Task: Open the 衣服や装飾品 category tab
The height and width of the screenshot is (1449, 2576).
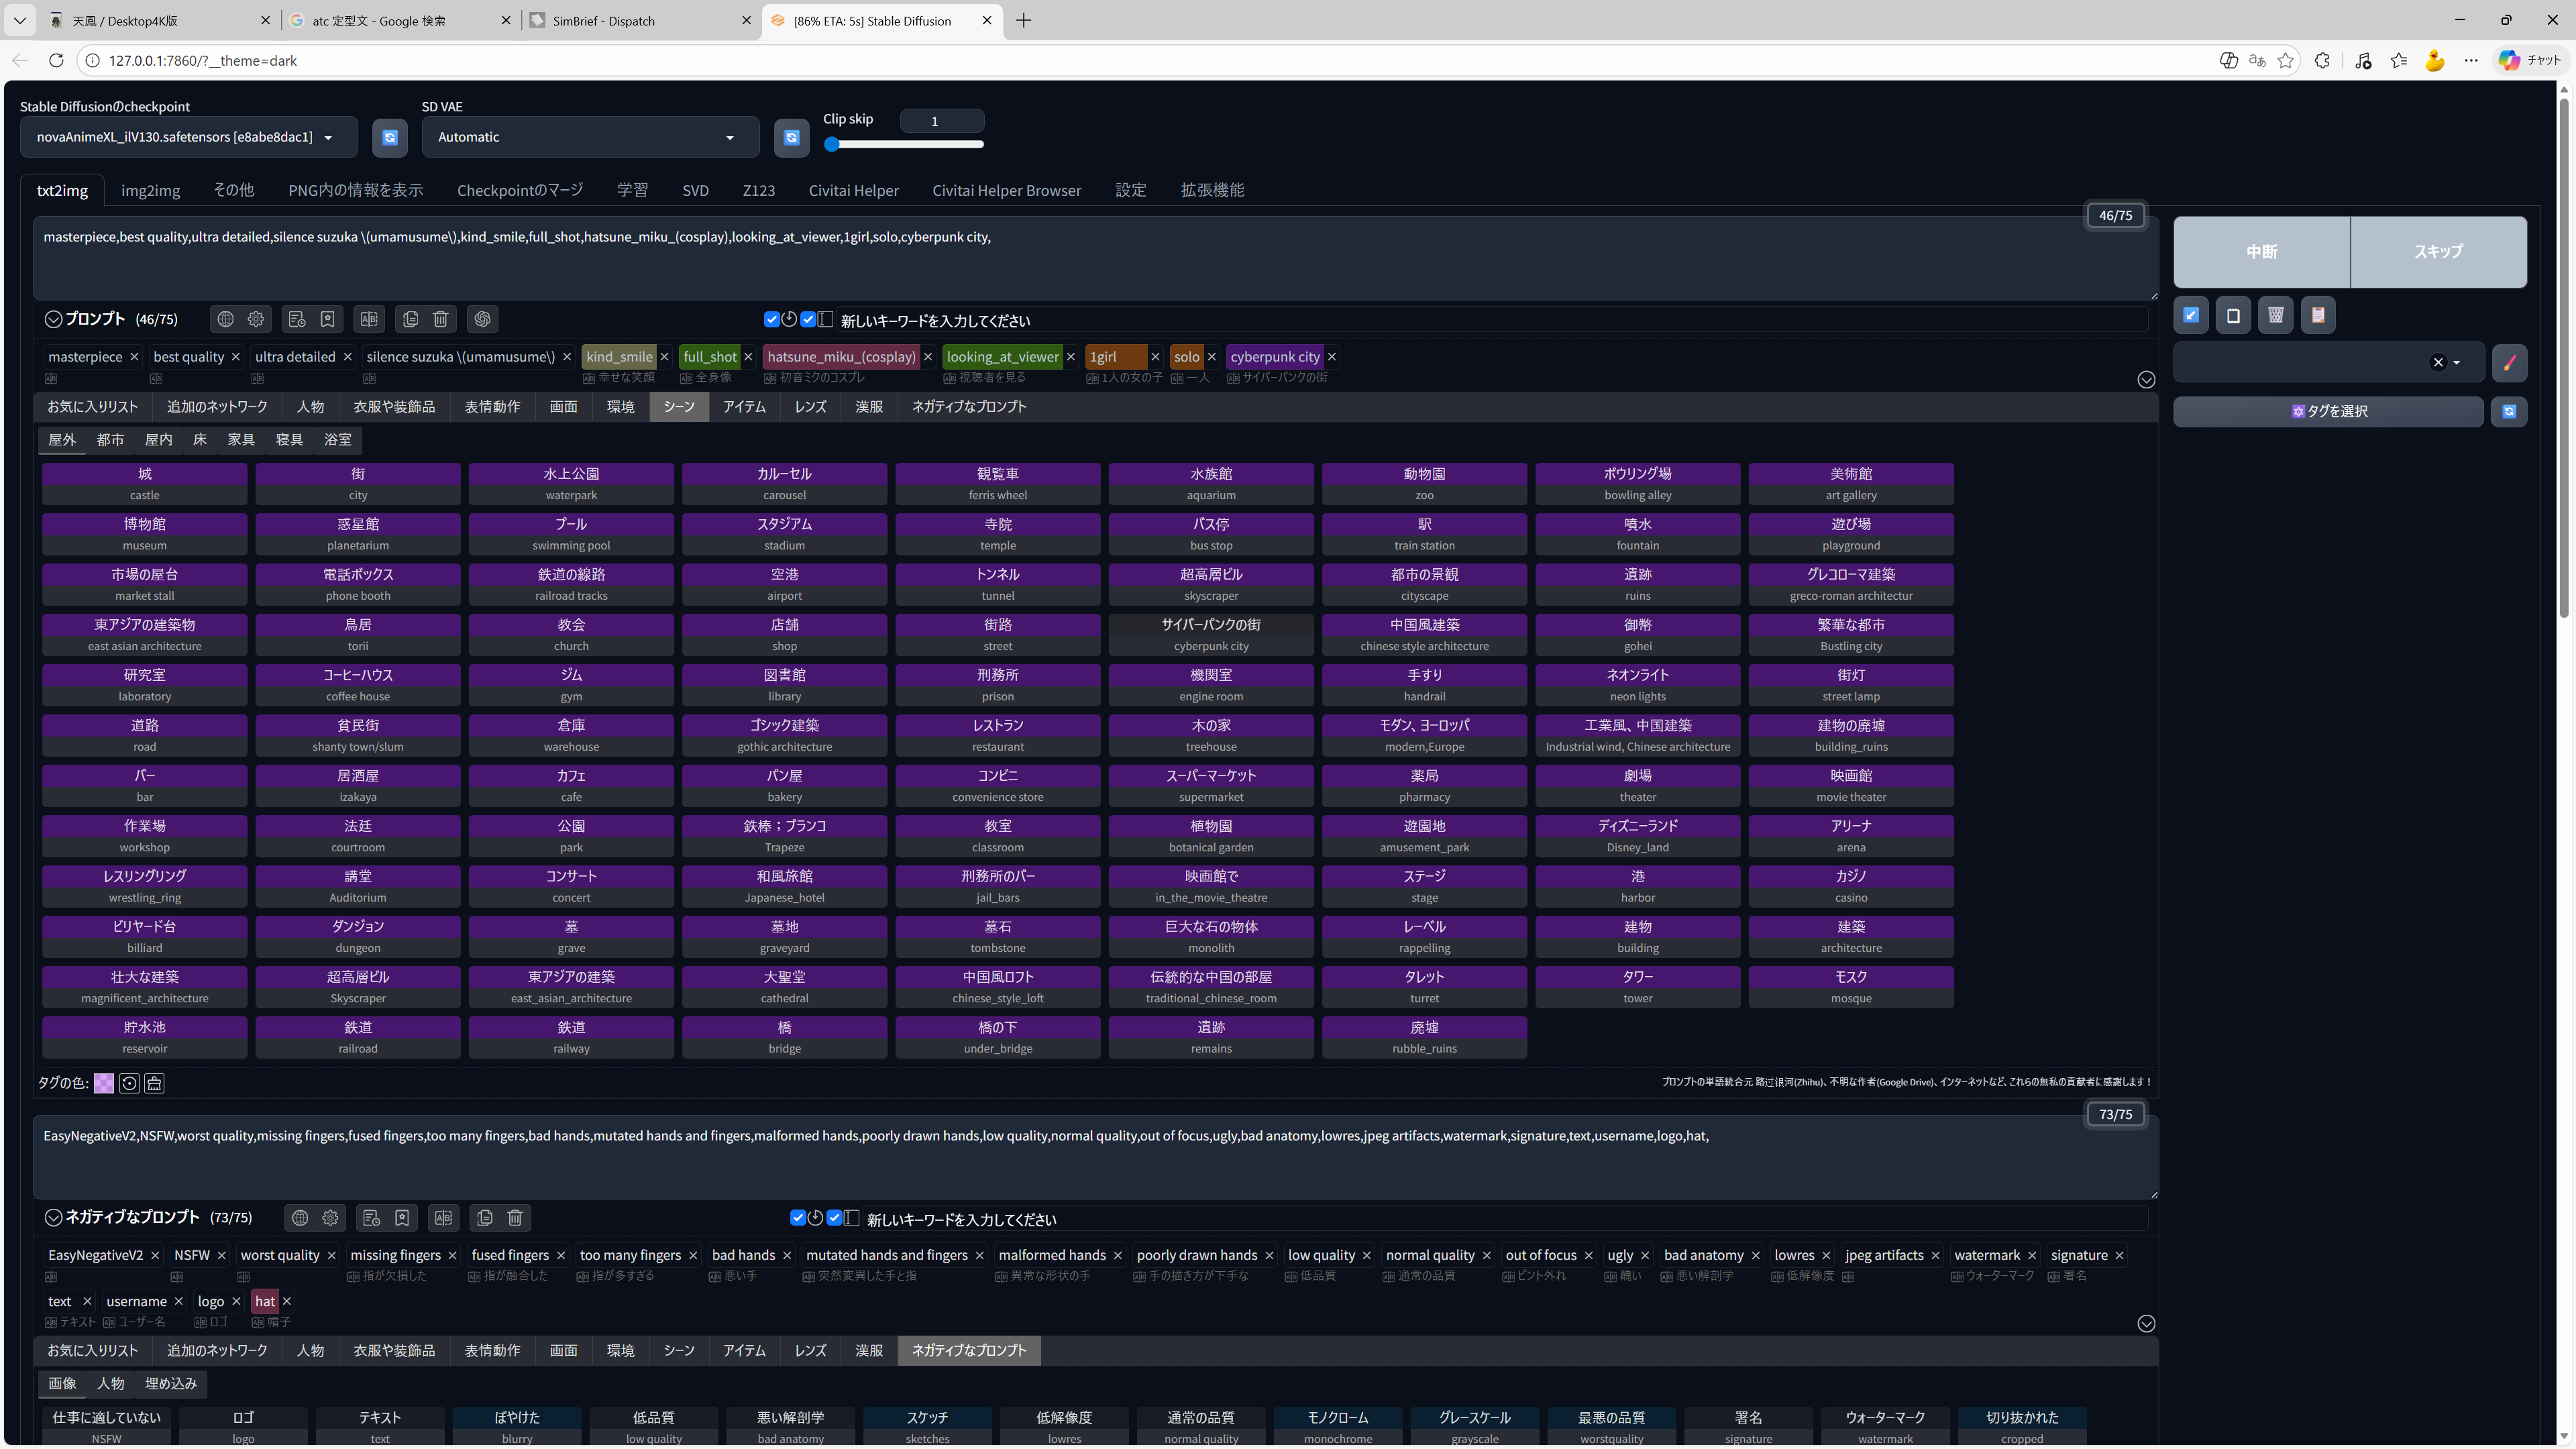Action: 394,406
